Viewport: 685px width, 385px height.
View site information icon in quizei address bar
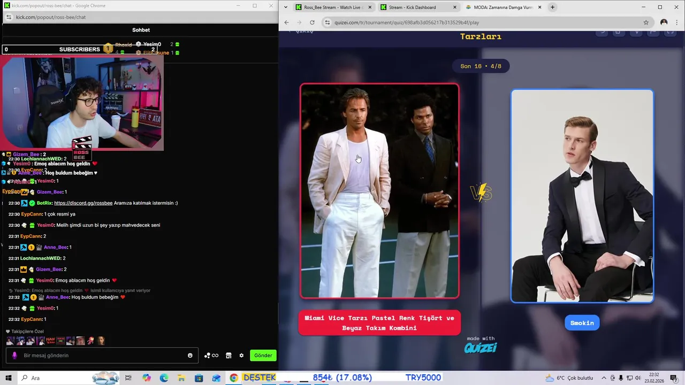(328, 22)
